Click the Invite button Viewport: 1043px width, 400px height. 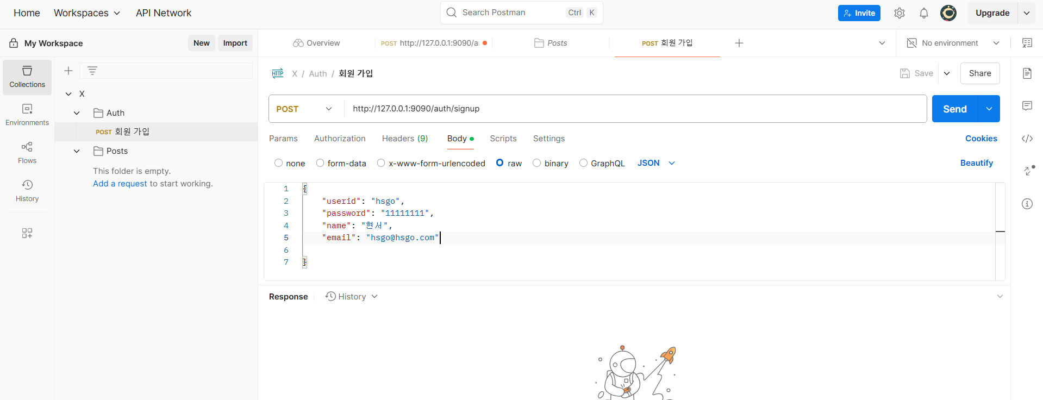tap(859, 13)
